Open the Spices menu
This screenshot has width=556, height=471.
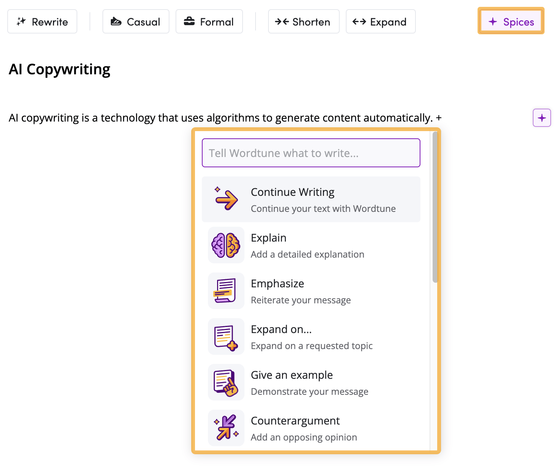[x=511, y=22]
